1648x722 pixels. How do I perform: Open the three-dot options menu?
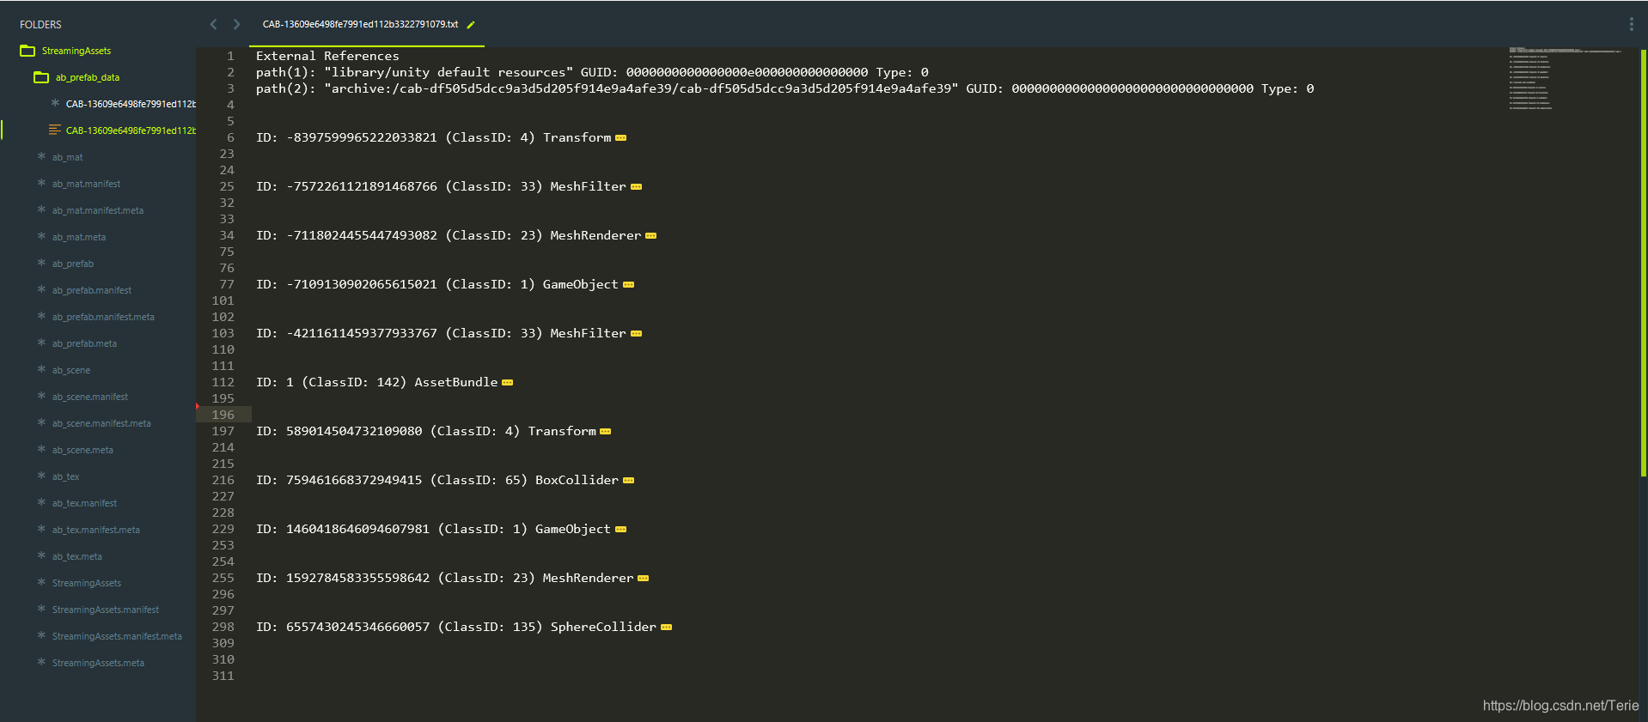[1631, 24]
